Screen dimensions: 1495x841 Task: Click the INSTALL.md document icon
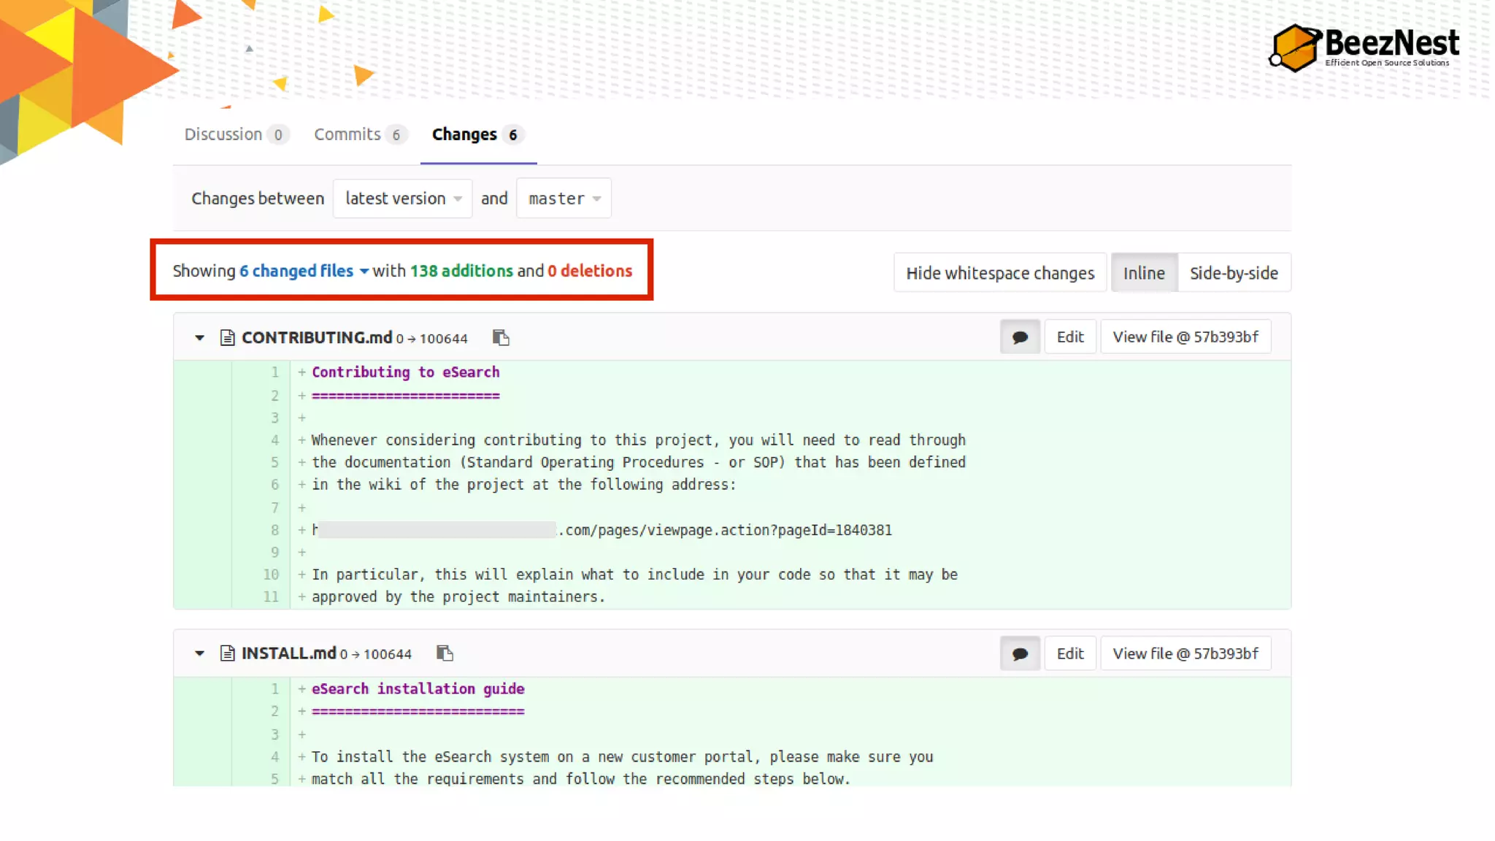point(227,653)
